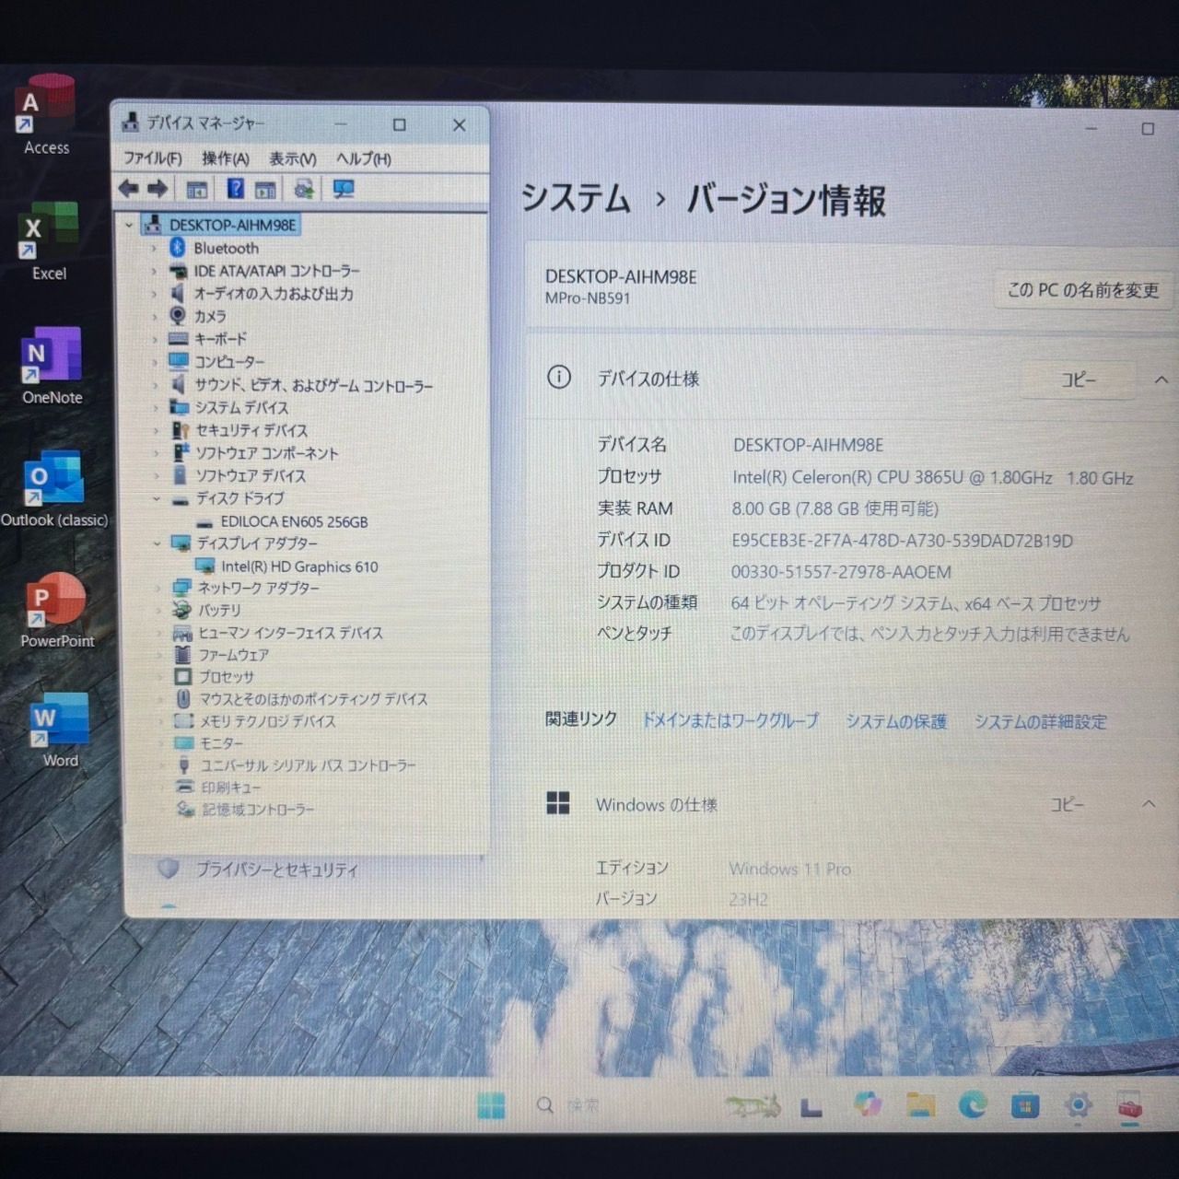Image resolution: width=1179 pixels, height=1179 pixels.
Task: Click コピー button for デバイスの仕様
Action: coord(1079,379)
